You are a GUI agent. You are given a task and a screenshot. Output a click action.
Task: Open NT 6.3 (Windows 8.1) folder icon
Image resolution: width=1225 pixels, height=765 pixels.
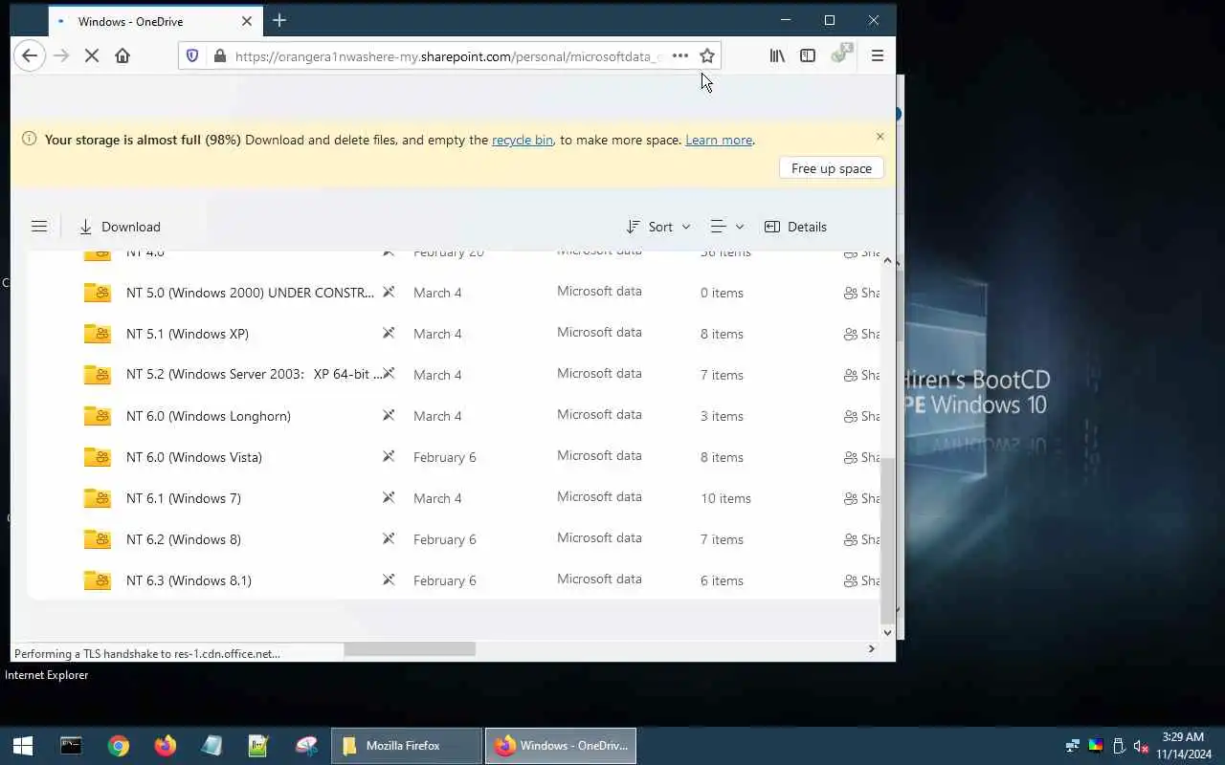[x=97, y=580]
